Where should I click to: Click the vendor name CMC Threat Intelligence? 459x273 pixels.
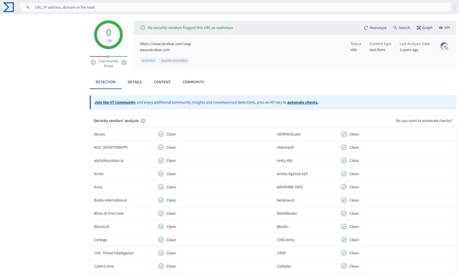113,253
